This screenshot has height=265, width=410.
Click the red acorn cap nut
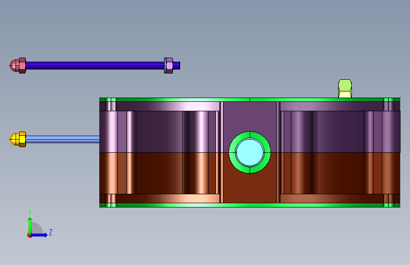[14, 66]
